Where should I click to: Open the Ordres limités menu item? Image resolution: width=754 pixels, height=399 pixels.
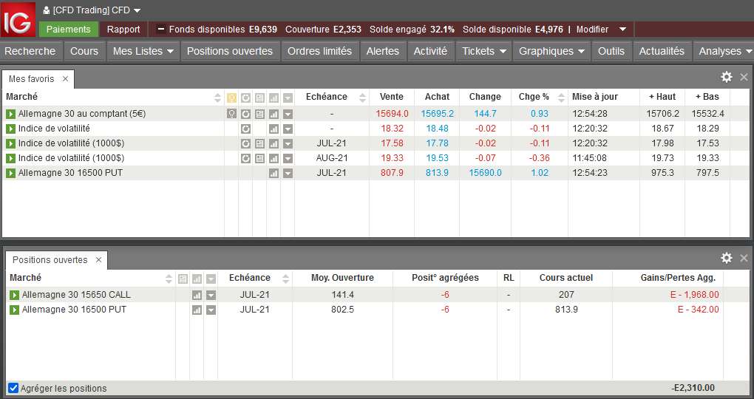[320, 51]
